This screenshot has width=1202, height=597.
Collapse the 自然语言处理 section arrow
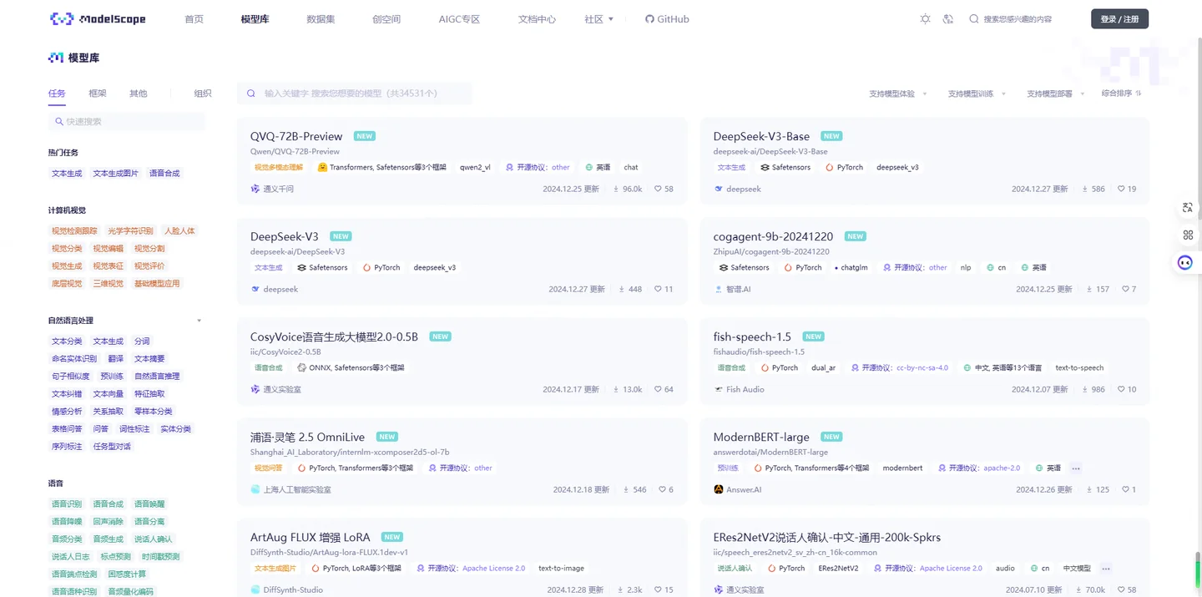point(199,321)
